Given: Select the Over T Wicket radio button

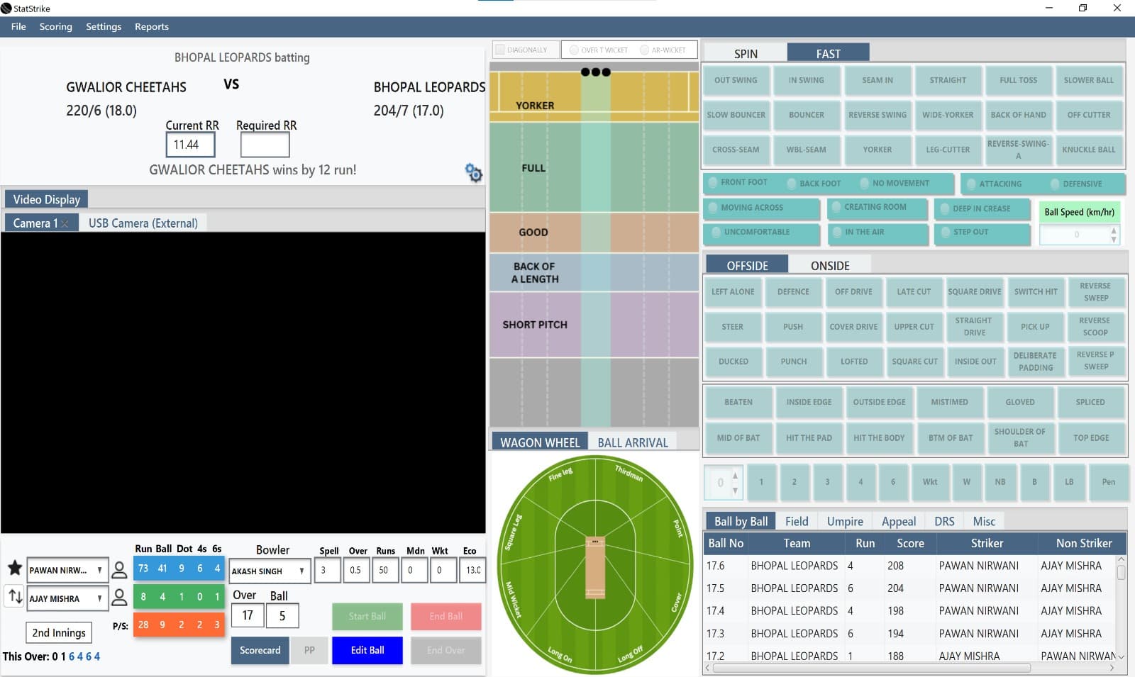Looking at the screenshot, I should tap(574, 50).
